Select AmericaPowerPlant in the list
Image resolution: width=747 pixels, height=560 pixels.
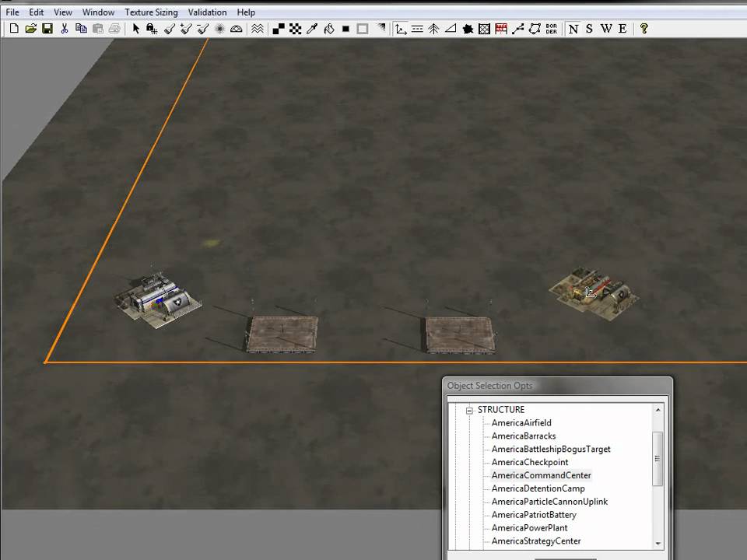click(x=529, y=527)
